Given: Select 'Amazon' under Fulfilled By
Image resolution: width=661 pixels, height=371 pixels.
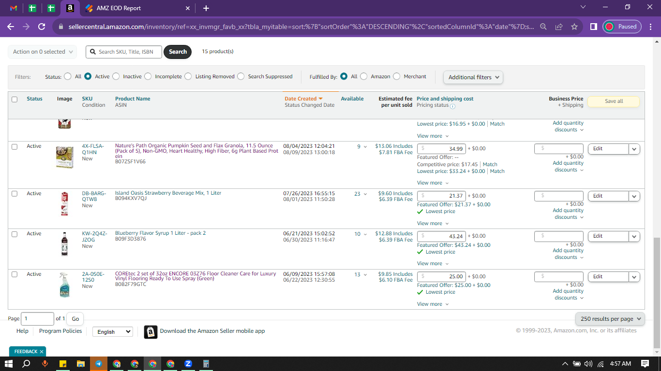Looking at the screenshot, I should (364, 76).
